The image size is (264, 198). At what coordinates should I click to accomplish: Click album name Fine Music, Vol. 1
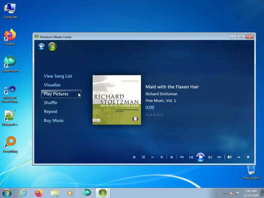161,101
